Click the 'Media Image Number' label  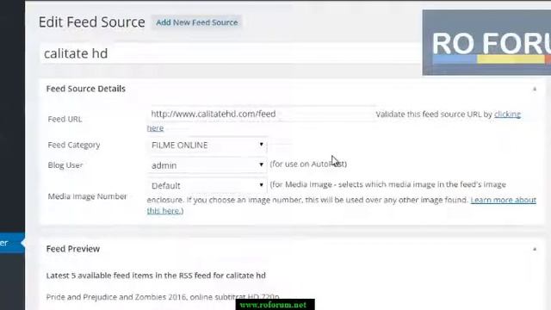pos(87,196)
